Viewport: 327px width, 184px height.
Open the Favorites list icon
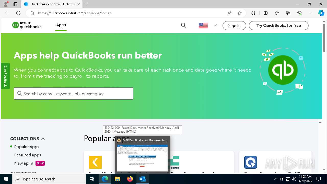pos(277,13)
